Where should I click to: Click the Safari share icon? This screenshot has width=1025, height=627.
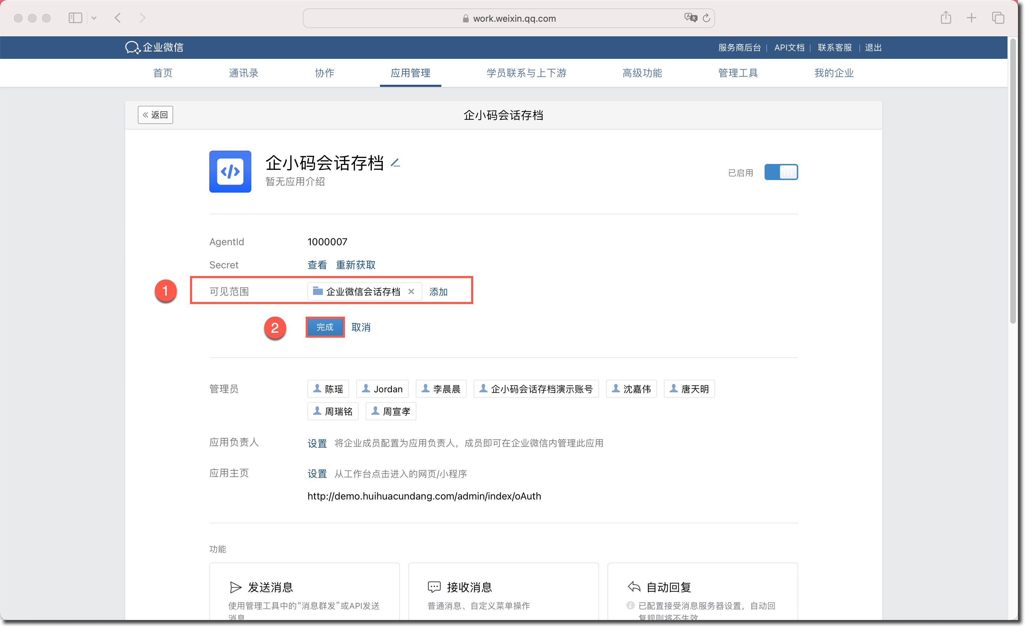[946, 18]
